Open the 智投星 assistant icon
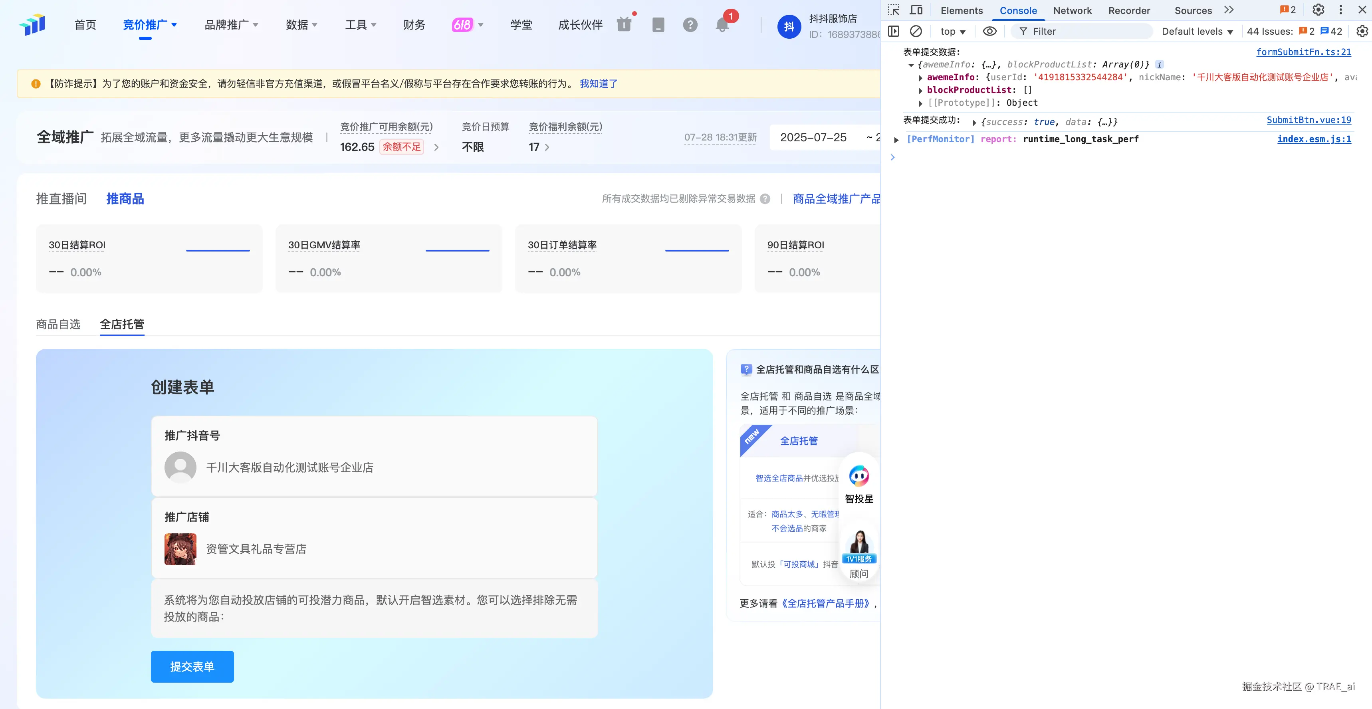This screenshot has height=709, width=1372. 858,476
